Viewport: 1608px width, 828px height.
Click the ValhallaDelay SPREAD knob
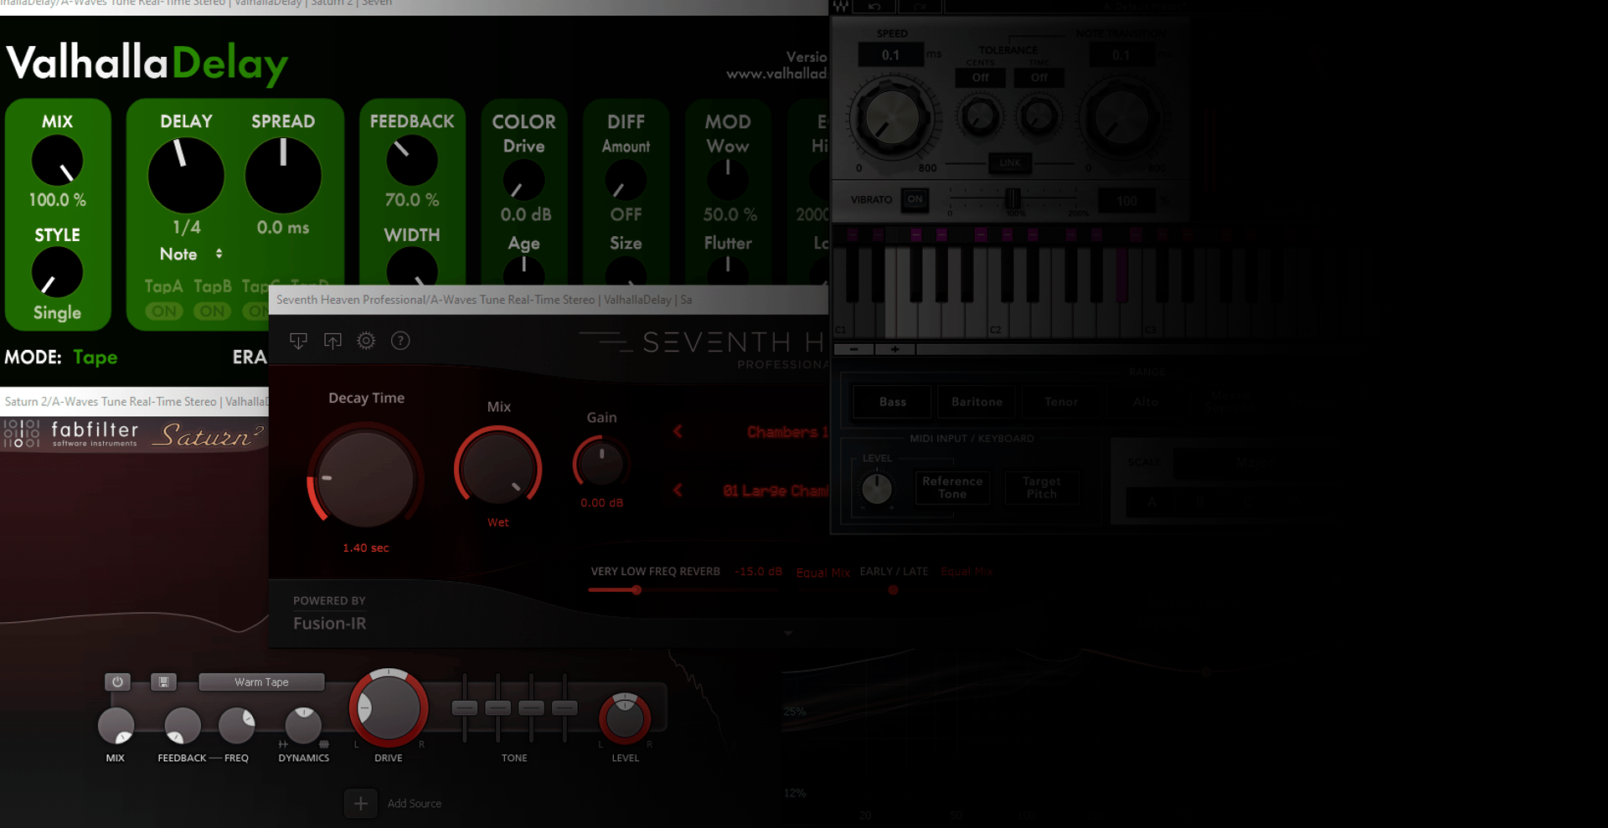coord(283,175)
